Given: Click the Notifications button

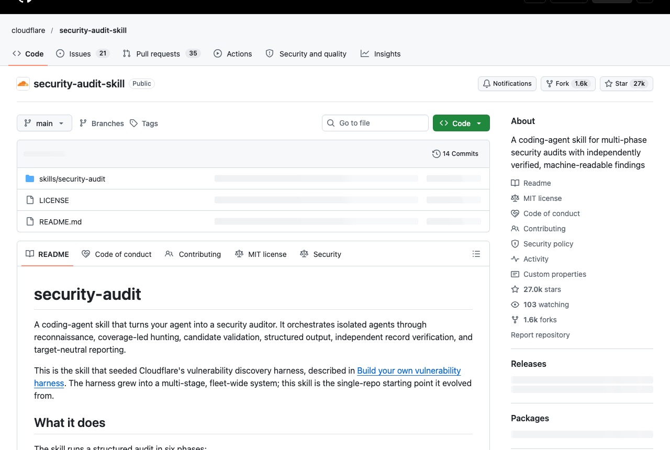Looking at the screenshot, I should point(507,84).
